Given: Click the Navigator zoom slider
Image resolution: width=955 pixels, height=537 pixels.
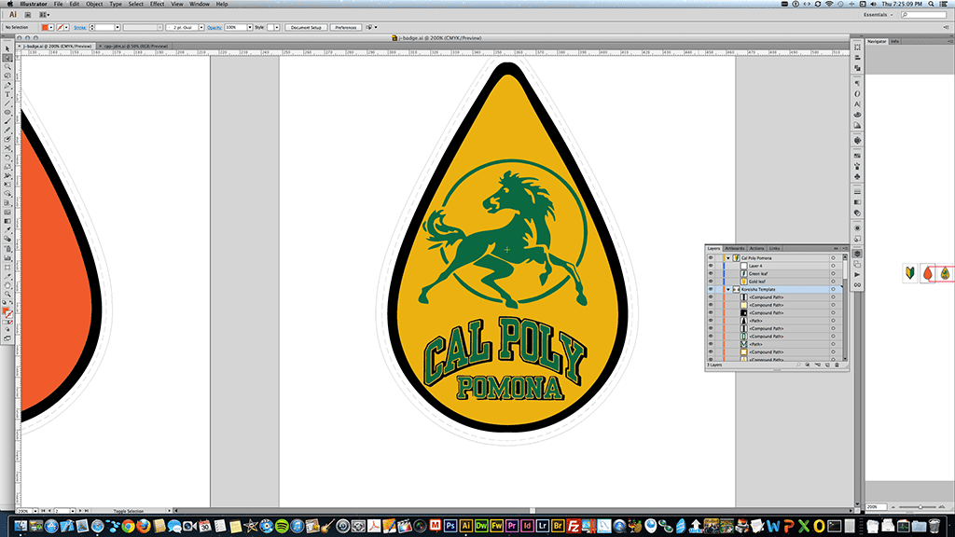Looking at the screenshot, I should 919,506.
